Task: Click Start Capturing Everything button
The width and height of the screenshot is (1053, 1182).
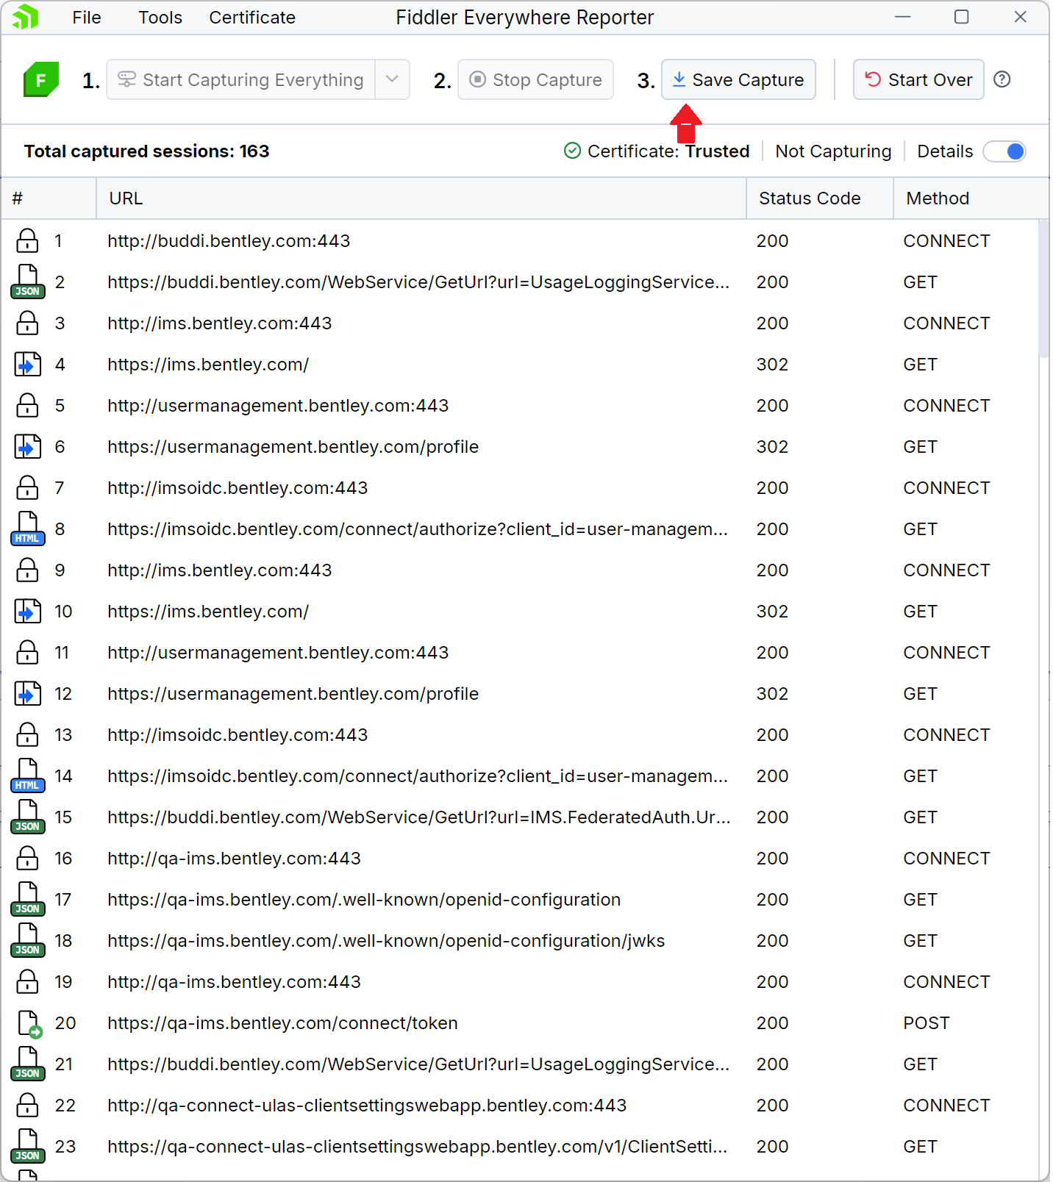Action: 241,79
